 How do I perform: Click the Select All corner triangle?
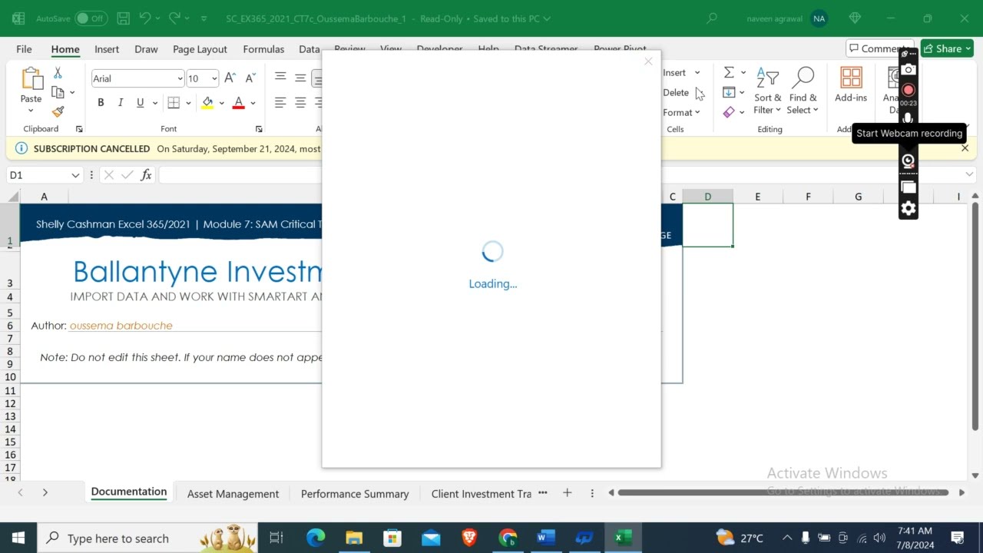(13, 197)
